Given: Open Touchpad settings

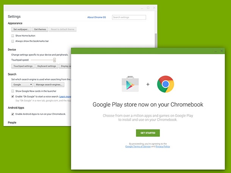Looking at the screenshot, I should pyautogui.click(x=23, y=66).
